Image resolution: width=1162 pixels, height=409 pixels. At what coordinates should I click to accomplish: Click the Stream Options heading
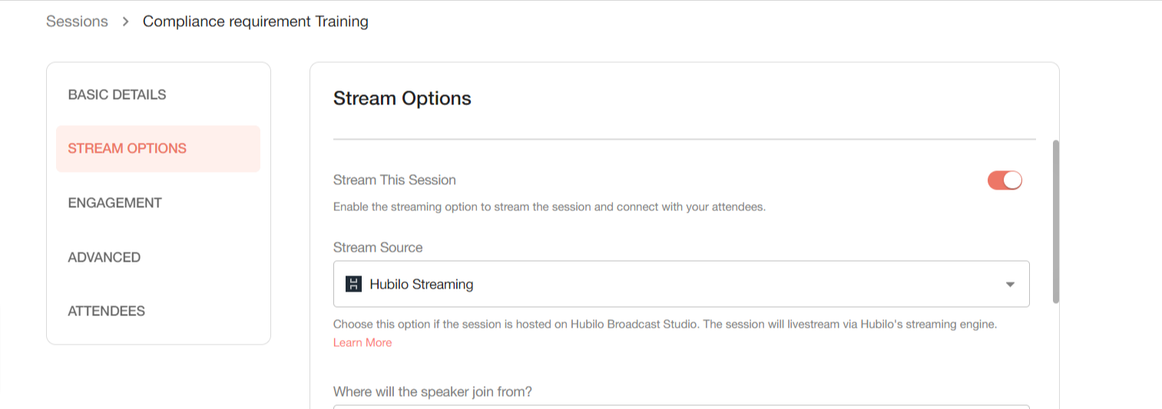[x=402, y=98]
